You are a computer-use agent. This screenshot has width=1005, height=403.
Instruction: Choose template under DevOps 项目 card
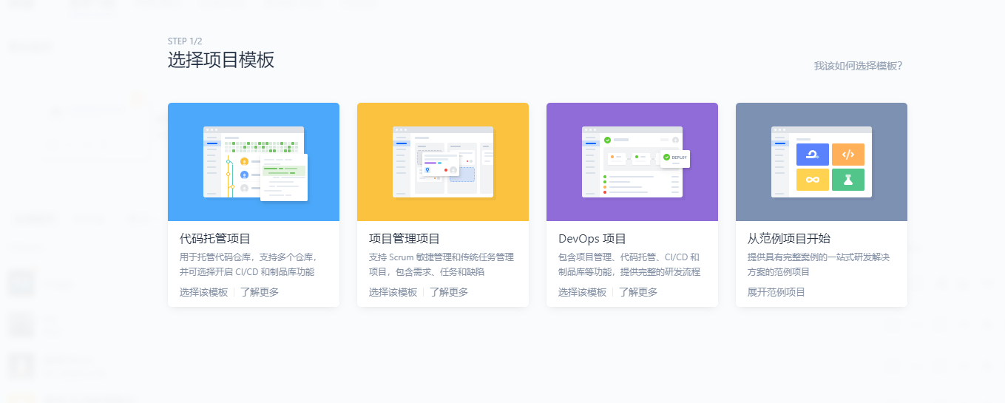click(583, 292)
